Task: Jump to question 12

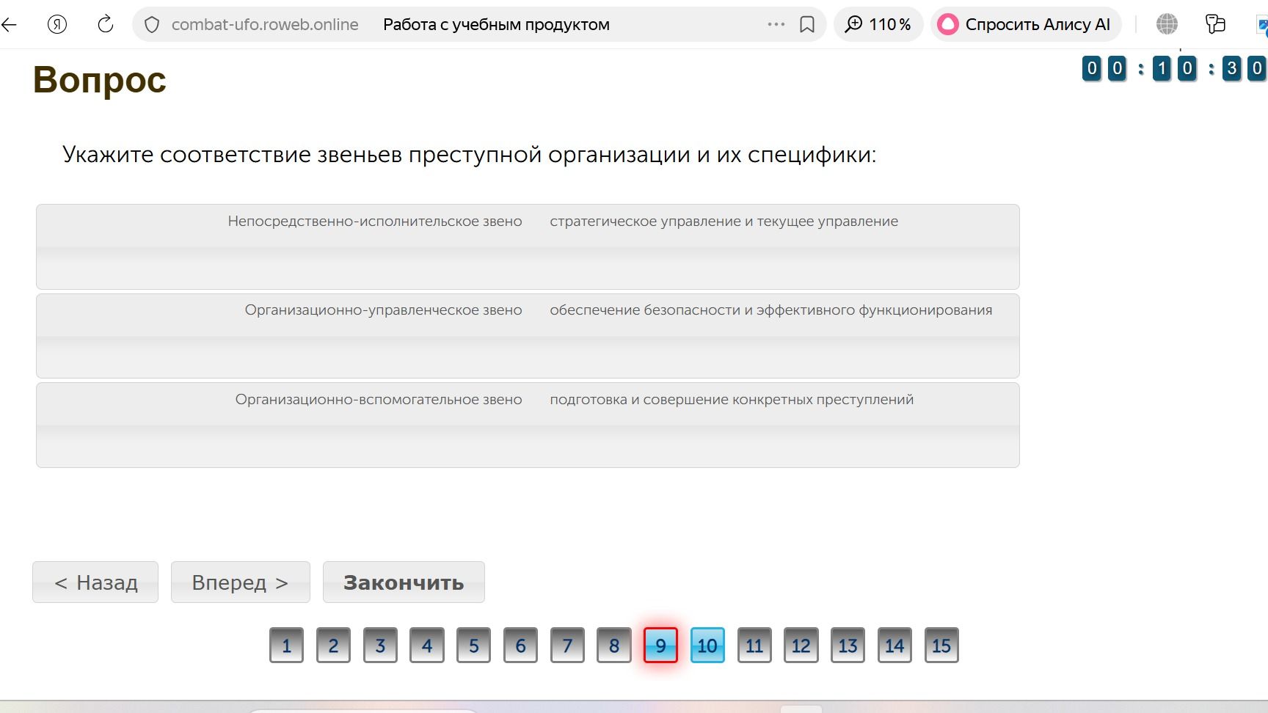Action: (x=801, y=646)
